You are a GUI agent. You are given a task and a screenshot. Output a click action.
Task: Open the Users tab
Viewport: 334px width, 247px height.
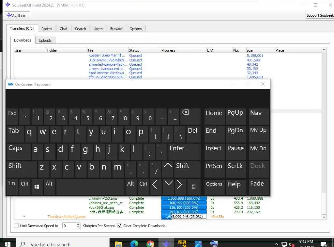pyautogui.click(x=98, y=28)
